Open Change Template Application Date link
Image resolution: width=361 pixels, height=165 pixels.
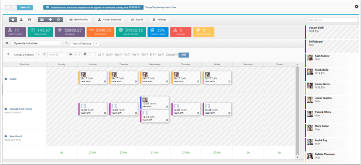(160, 7)
